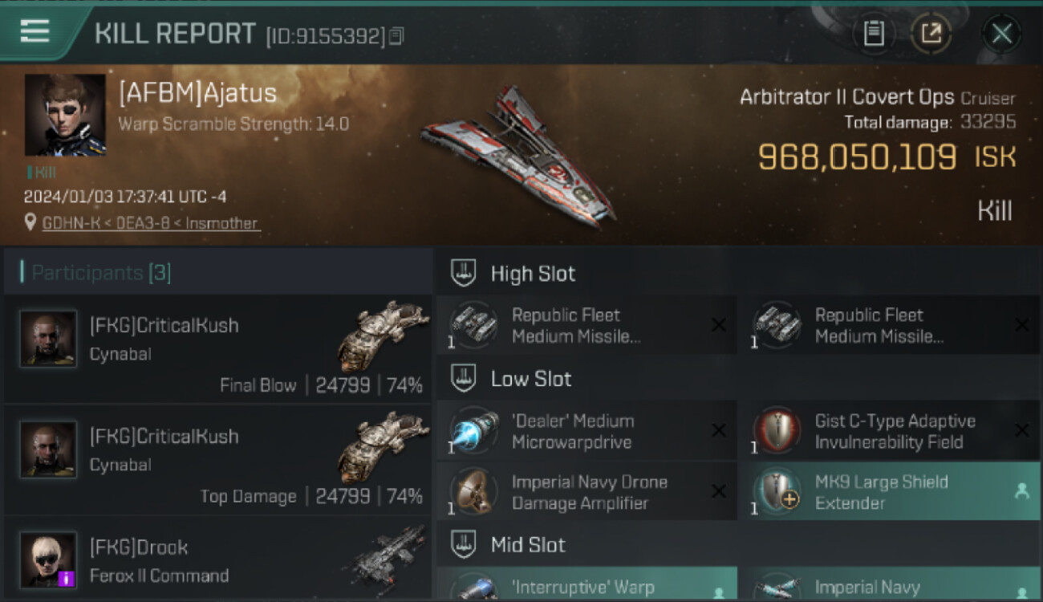Viewport: 1043px width, 602px height.
Task: Select Gist C-Type Adaptive Invulnerability Field icon
Action: coord(777,431)
